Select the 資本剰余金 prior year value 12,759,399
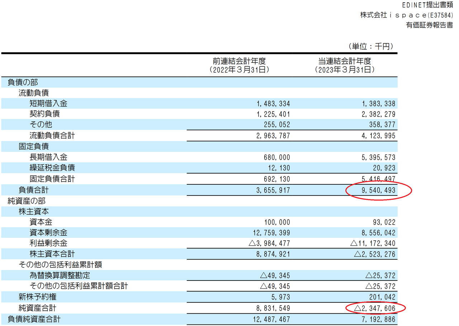This screenshot has height=326, width=459. 271,233
